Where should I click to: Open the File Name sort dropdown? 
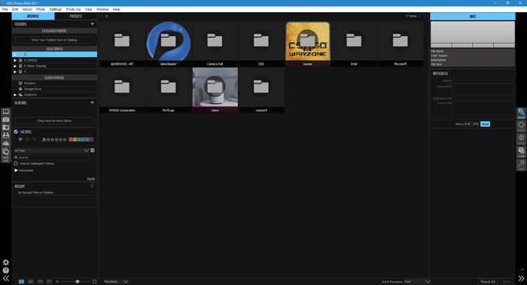116,282
